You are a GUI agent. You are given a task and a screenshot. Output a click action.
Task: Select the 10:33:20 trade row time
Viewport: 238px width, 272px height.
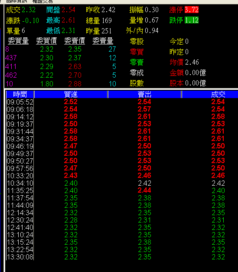click(x=20, y=176)
